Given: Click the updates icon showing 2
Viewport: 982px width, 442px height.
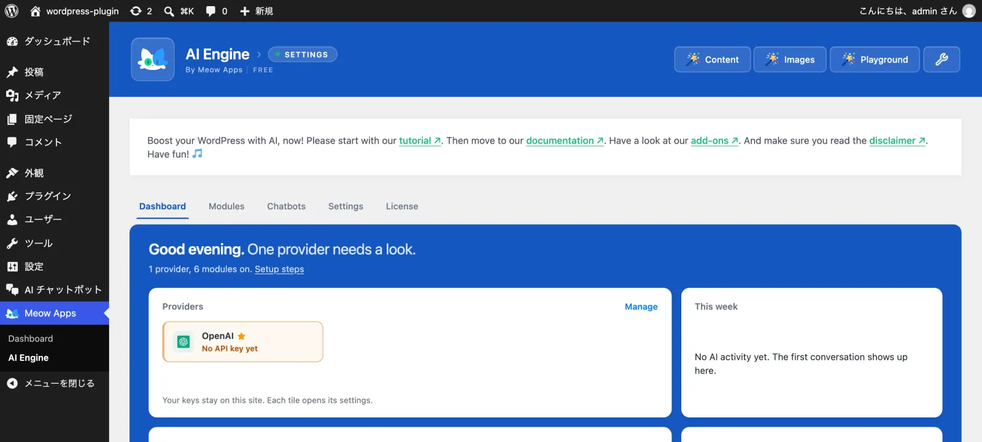Looking at the screenshot, I should (141, 11).
